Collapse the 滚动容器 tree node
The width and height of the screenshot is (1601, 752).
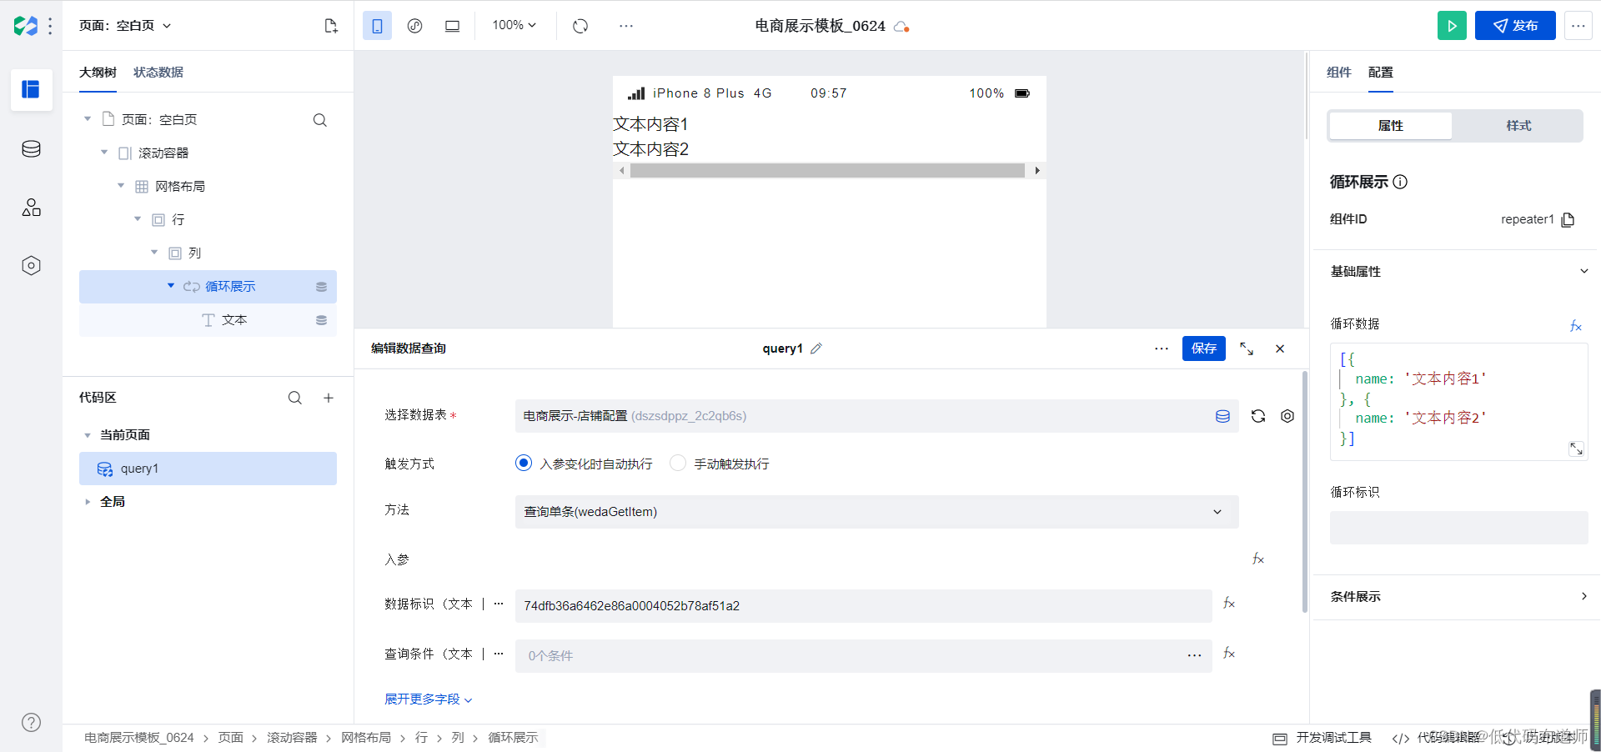coord(104,153)
